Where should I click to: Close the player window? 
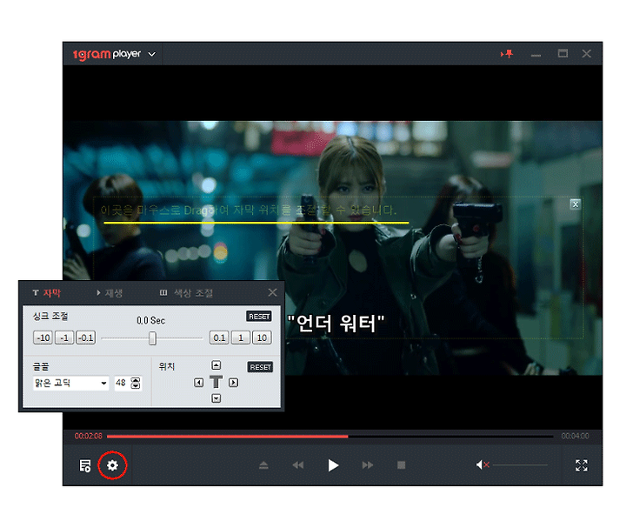(587, 54)
